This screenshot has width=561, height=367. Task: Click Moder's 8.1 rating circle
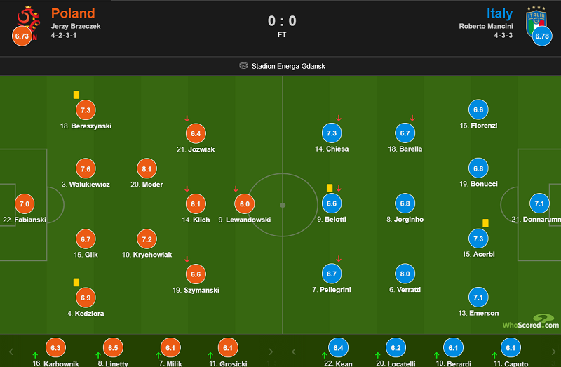pos(147,169)
